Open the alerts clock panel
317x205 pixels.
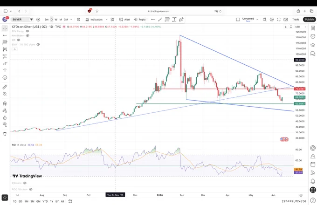click(x=313, y=36)
